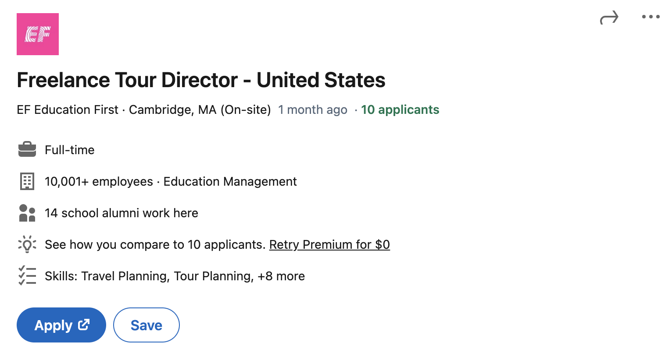Open the EF Education First company name
672x360 pixels.
(x=68, y=109)
